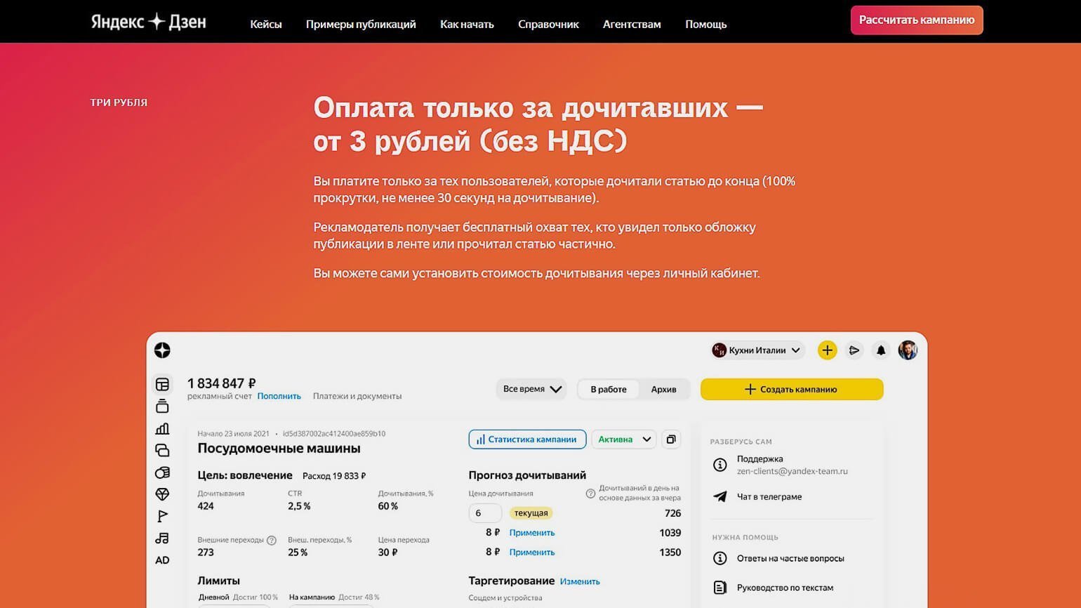Screen dimensions: 1081x608
Task: Expand the Кухни Италии account dropdown
Action: (757, 350)
